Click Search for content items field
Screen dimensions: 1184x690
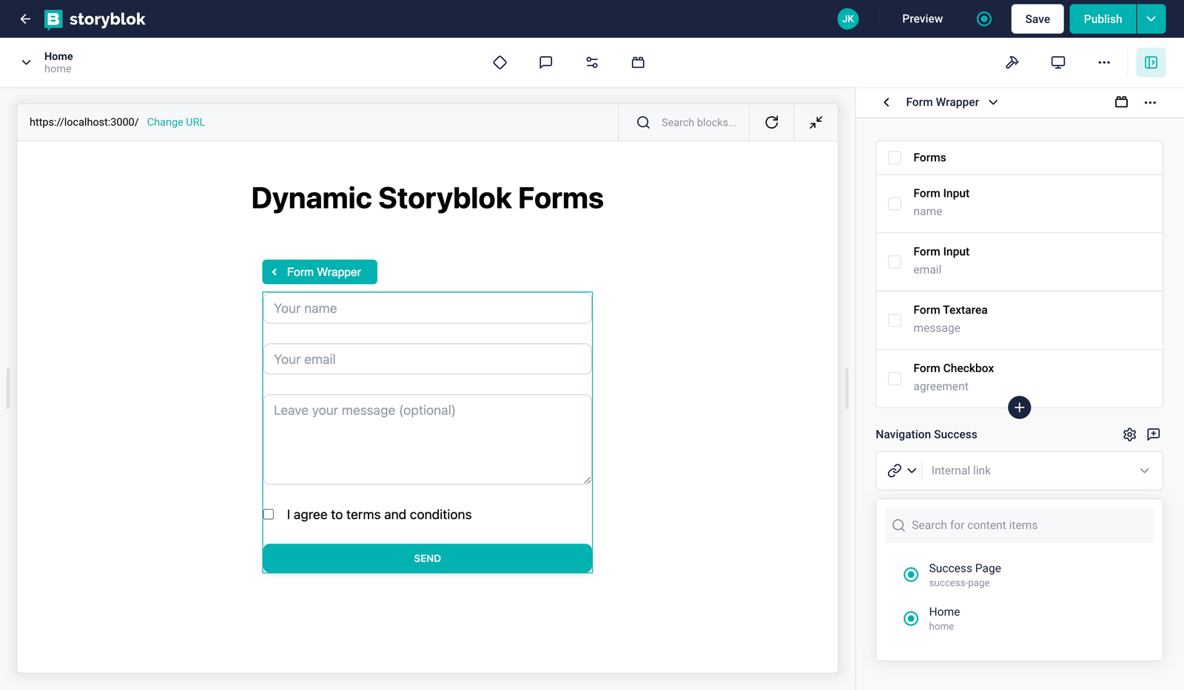1020,526
